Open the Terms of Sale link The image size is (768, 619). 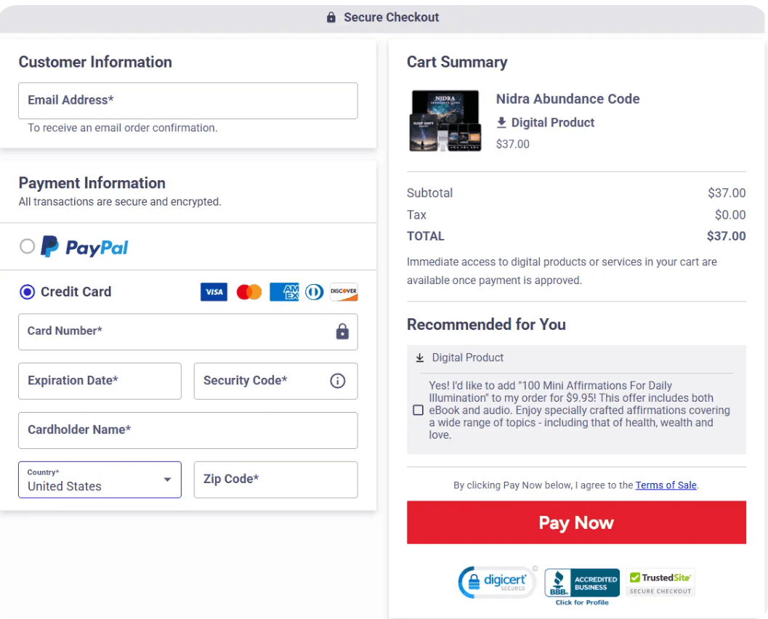pyautogui.click(x=666, y=485)
